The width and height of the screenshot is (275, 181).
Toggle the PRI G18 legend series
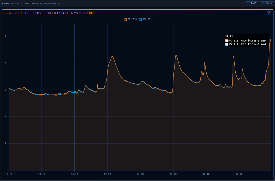coord(130,19)
